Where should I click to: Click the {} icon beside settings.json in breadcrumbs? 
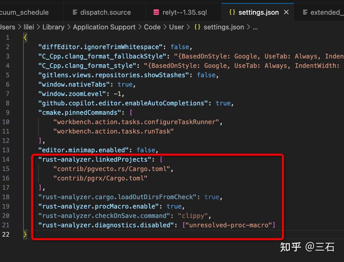coord(197,27)
